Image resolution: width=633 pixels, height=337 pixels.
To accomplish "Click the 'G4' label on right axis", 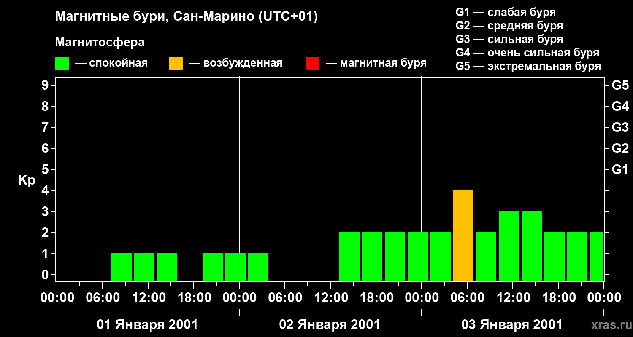I will (x=620, y=106).
